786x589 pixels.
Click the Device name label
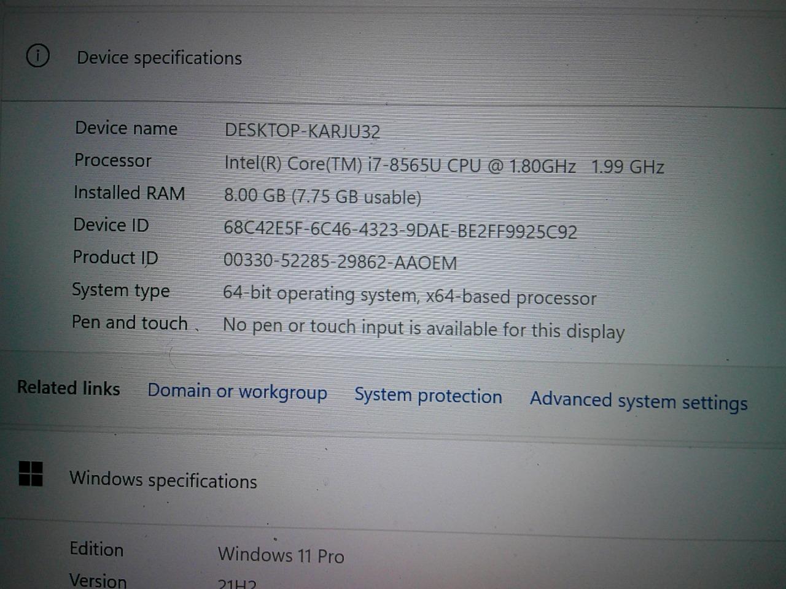pos(126,128)
